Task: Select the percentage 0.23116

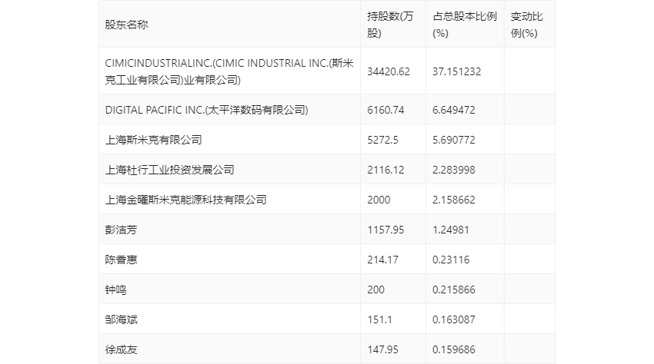Action: tap(450, 260)
